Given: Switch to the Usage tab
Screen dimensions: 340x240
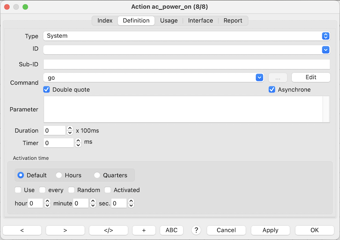Looking at the screenshot, I should tap(169, 20).
